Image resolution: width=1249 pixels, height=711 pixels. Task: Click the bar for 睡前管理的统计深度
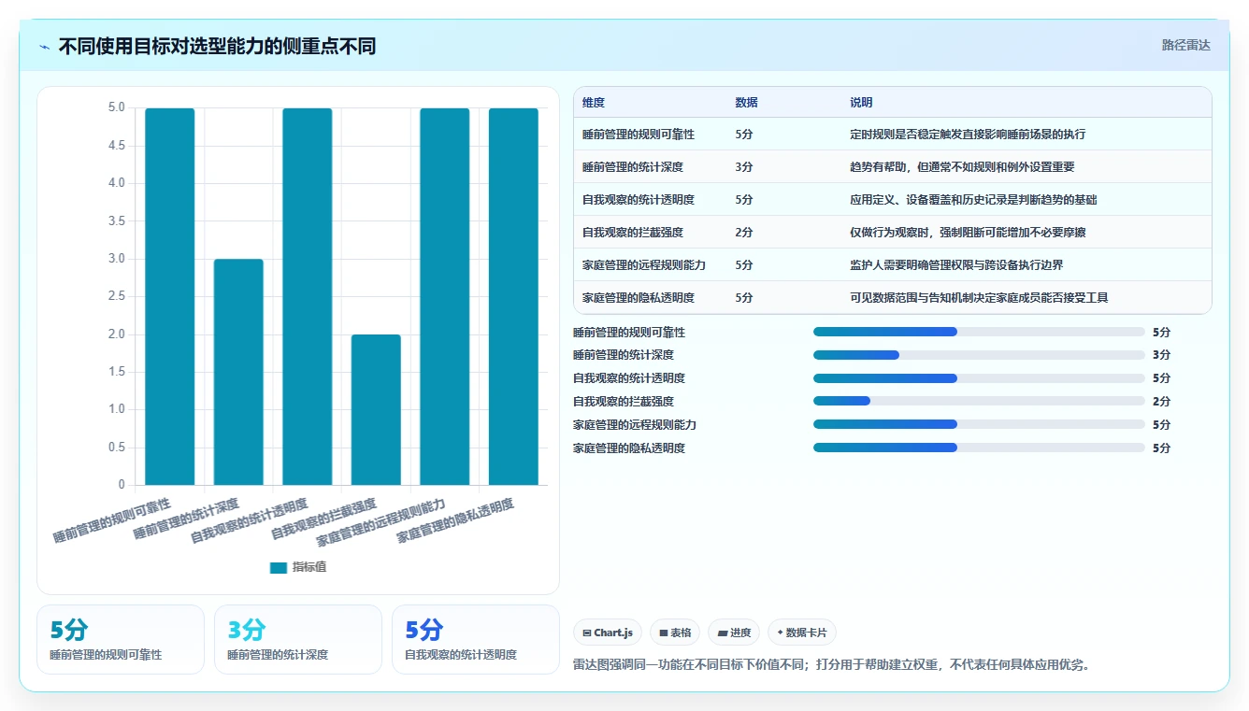pos(238,372)
